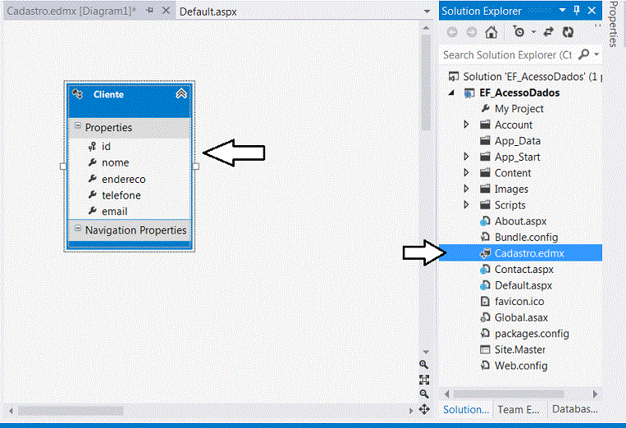Open the Pending Changes Filter clock icon
Viewport: 626px width, 428px height.
click(519, 32)
